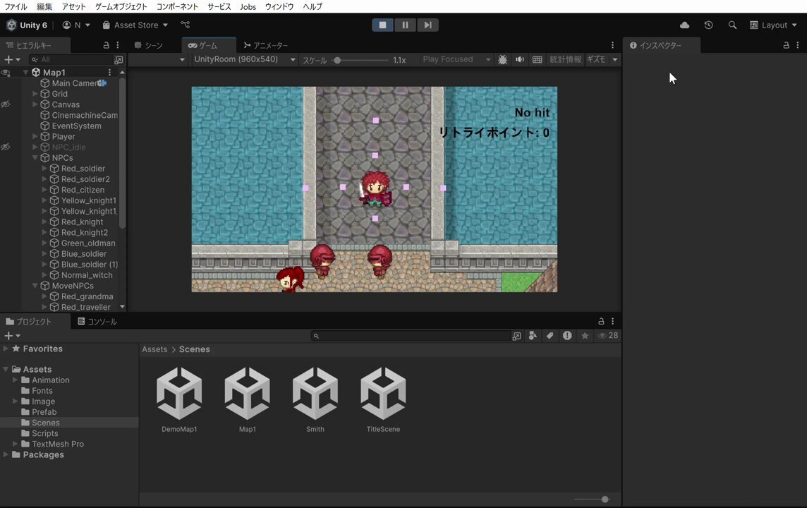Image resolution: width=807 pixels, height=508 pixels.
Task: Switch to the シーン tab
Action: pos(148,45)
